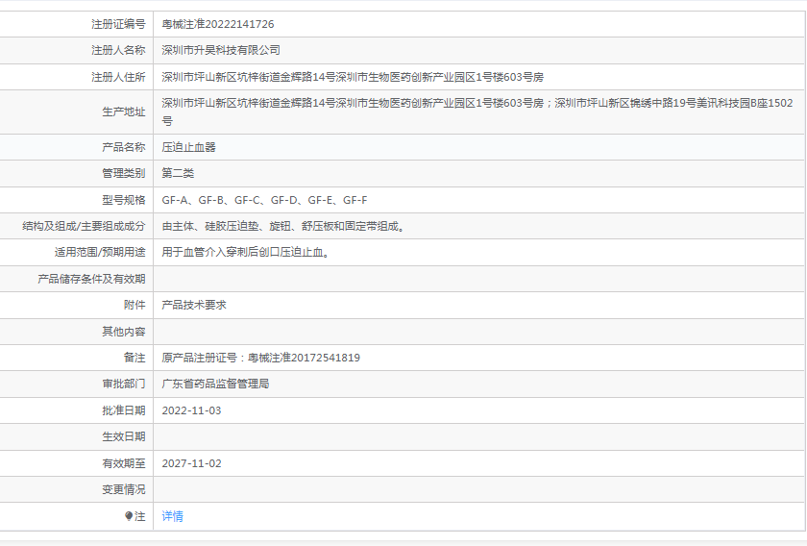Select the model specs GF-A to GF-F
Image resolution: width=807 pixels, height=546 pixels.
pyautogui.click(x=264, y=200)
